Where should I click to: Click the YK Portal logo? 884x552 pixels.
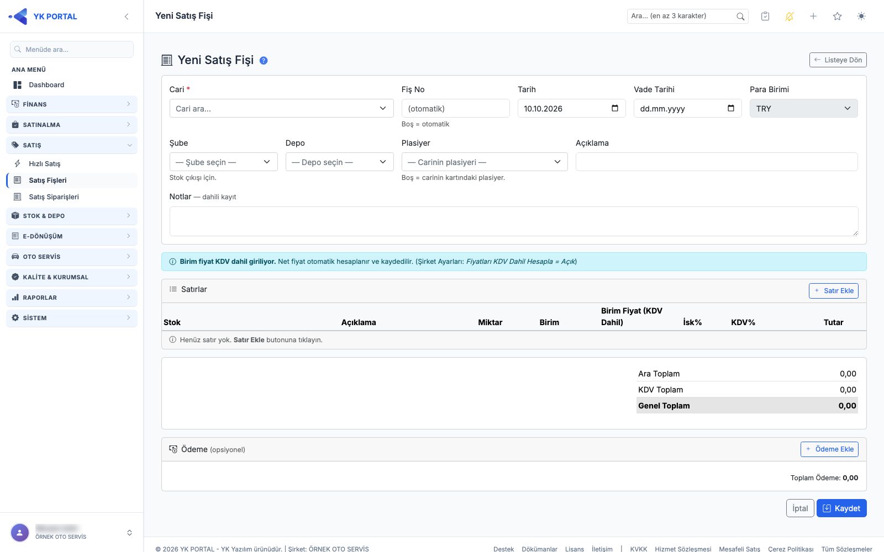click(43, 17)
